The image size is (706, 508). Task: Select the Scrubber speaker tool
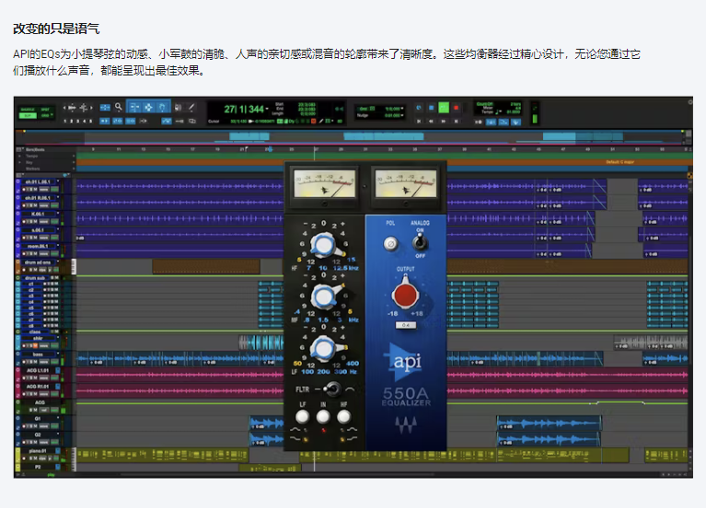point(179,107)
